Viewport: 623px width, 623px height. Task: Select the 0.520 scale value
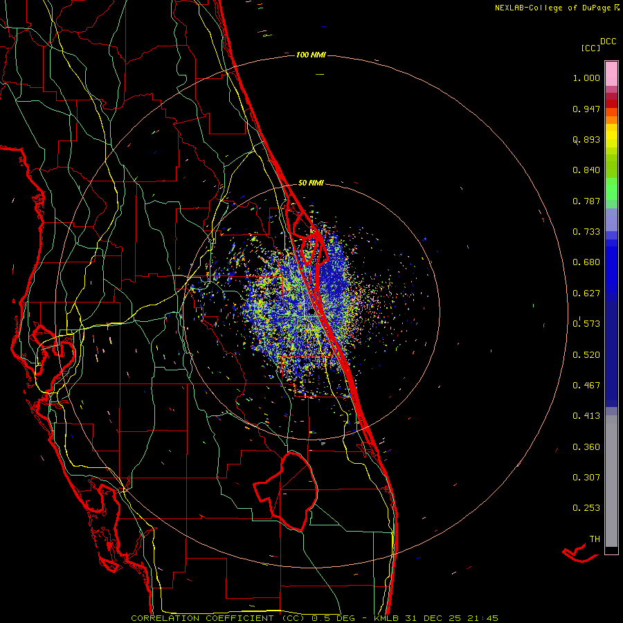tap(586, 355)
